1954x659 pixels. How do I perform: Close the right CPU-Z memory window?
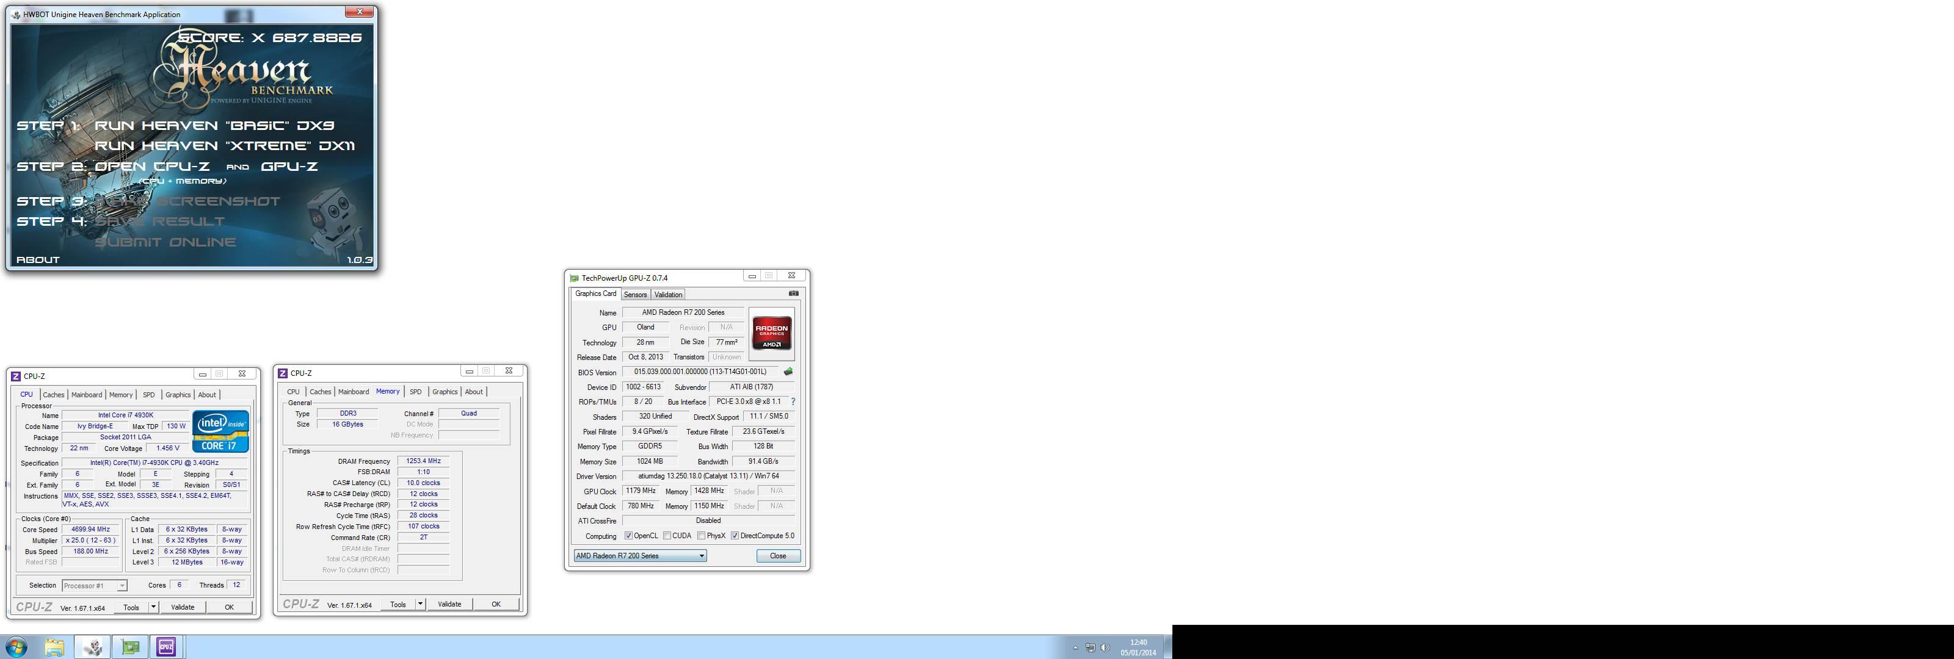tap(509, 371)
